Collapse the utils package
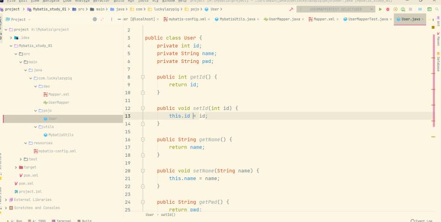441x222 pixels. click(36, 127)
